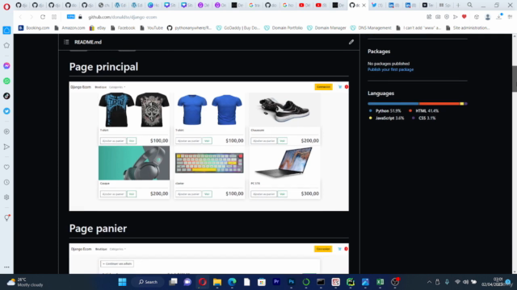Click CSS 3.1% language entry
517x290 pixels.
424,118
